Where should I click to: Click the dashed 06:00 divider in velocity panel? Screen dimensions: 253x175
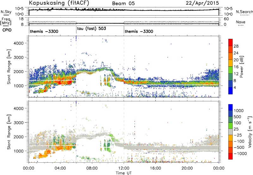pyautogui.click(x=76, y=132)
